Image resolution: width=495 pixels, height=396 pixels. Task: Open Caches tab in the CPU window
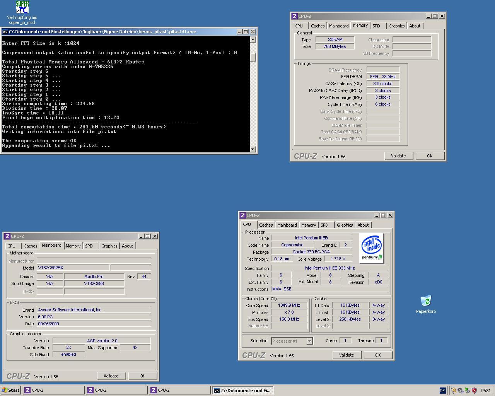[266, 225]
